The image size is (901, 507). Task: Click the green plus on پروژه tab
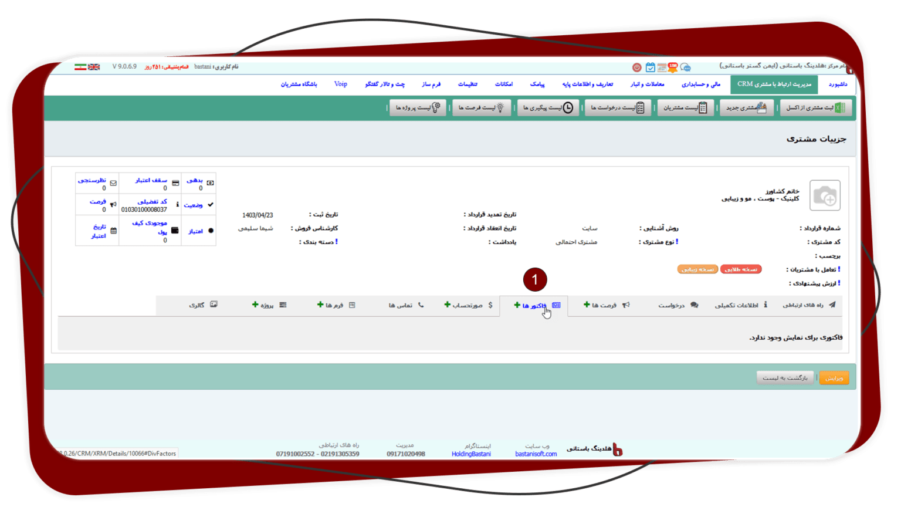tap(255, 305)
